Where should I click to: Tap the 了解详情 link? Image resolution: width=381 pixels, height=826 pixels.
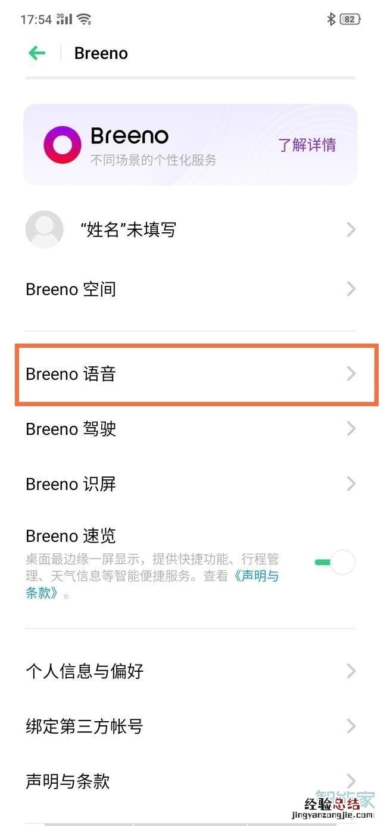pos(307,145)
